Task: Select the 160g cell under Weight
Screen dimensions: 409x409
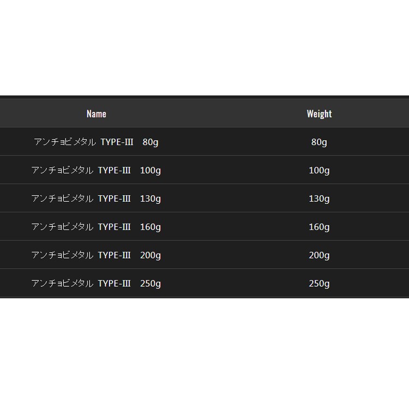Action: coord(319,227)
